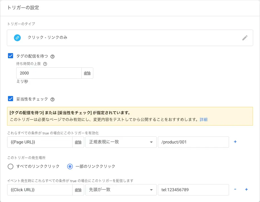Click variable picker icon beside {{Page URL}}
Image resolution: width=260 pixels, height=202 pixels.
(x=78, y=142)
